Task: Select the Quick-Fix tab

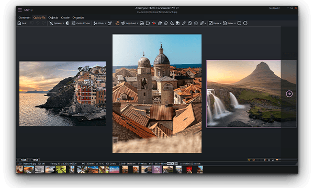Action: click(39, 18)
